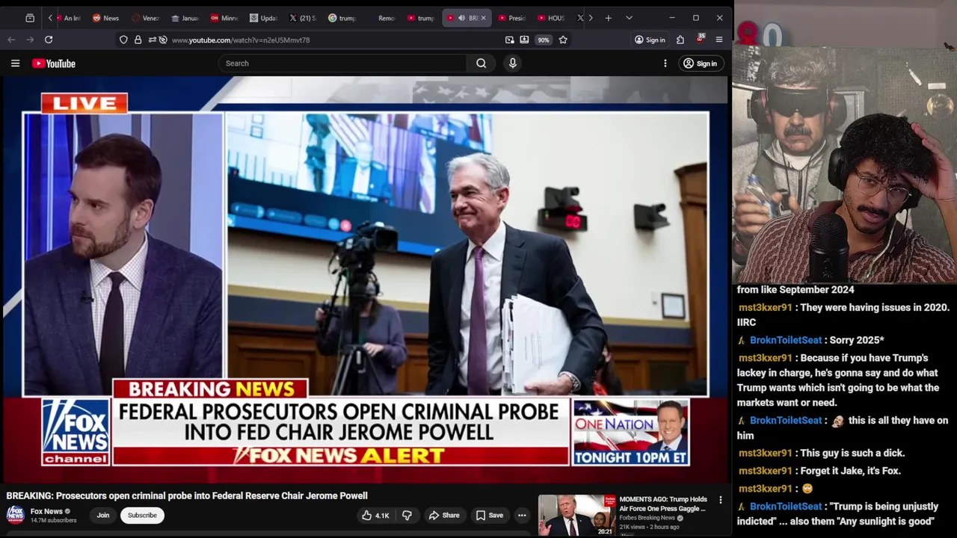Start voice search with microphone icon
Viewport: 957px width, 538px height.
pyautogui.click(x=513, y=64)
